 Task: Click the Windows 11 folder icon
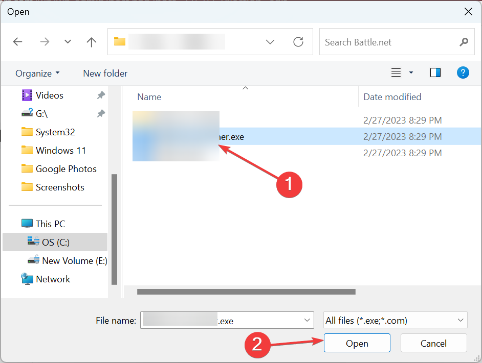click(27, 150)
